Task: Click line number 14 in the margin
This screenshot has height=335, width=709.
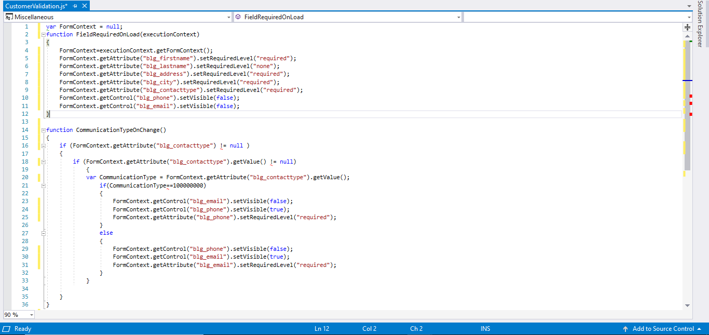Action: (x=24, y=129)
